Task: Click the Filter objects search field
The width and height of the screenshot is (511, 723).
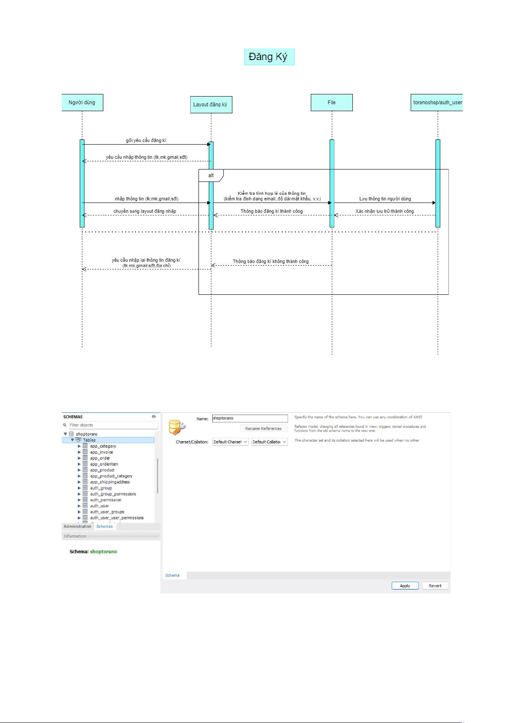Action: [113, 425]
